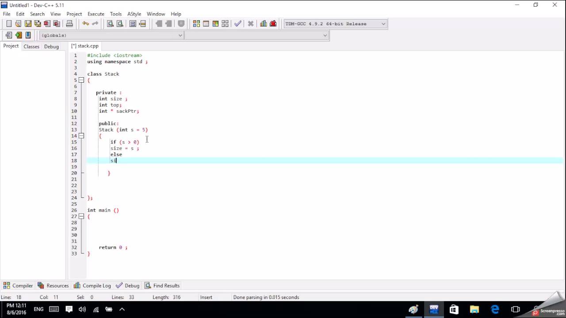Open the Compile Log bottom tab
This screenshot has width=566, height=318.
[92, 286]
